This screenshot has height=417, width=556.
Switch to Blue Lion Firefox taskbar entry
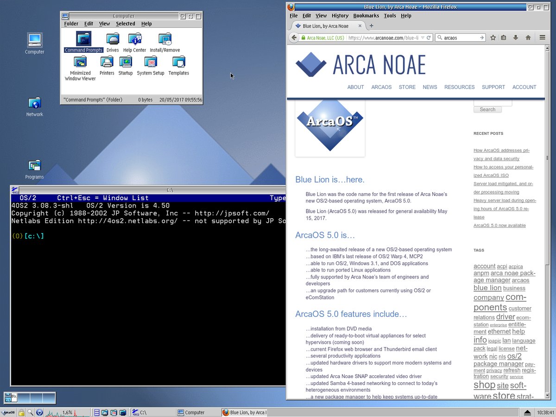point(244,412)
